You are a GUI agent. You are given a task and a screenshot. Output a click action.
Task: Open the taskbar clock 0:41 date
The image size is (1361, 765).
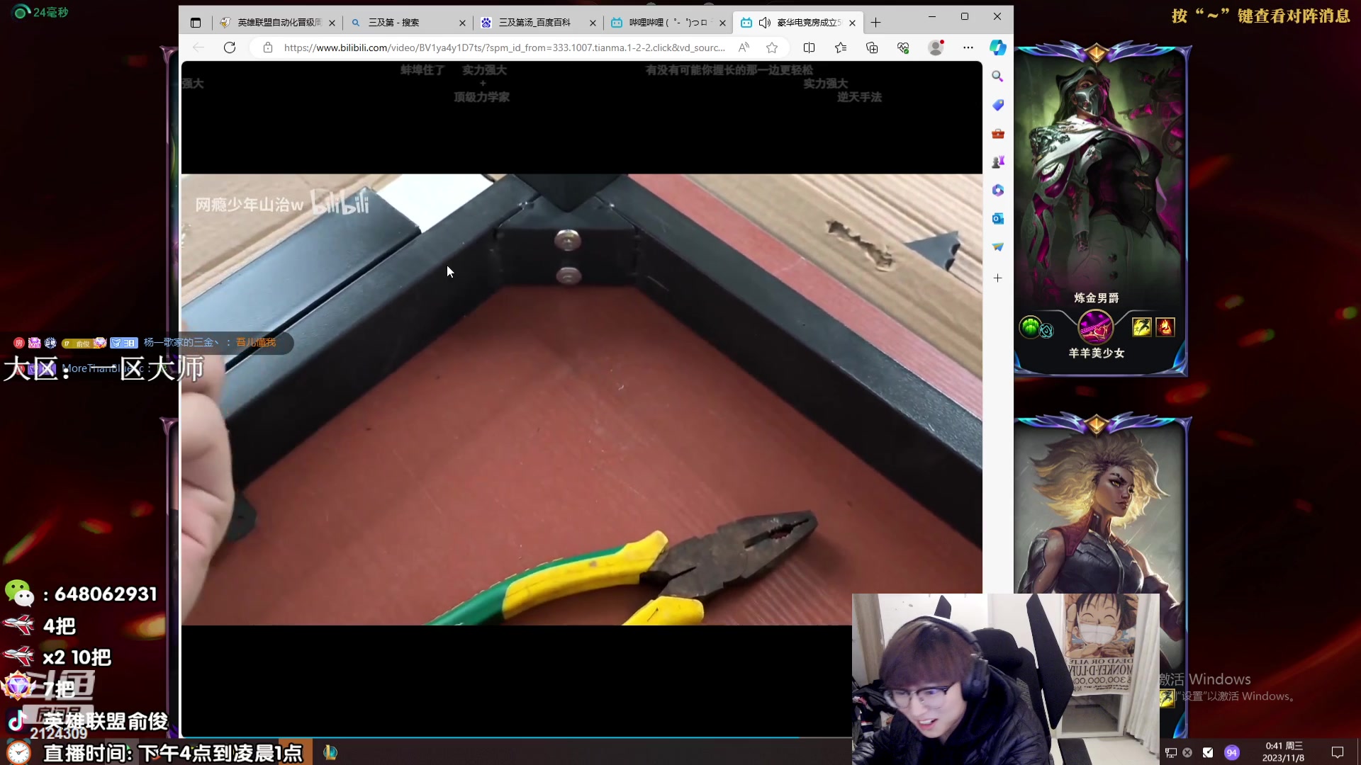point(1284,752)
